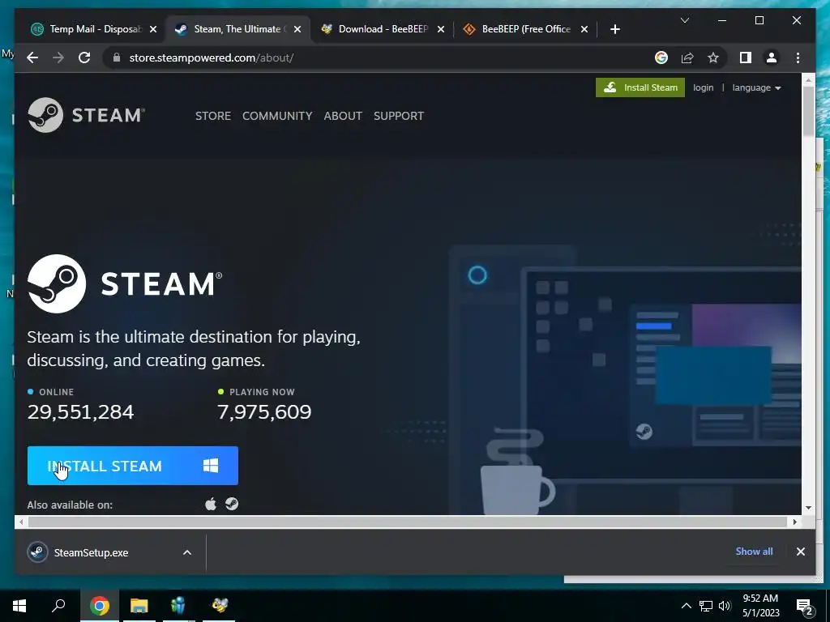Open the BeeBEEP bee taskbar icon

click(219, 606)
